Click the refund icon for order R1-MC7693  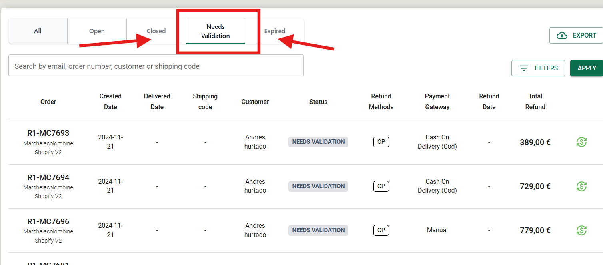coord(581,142)
